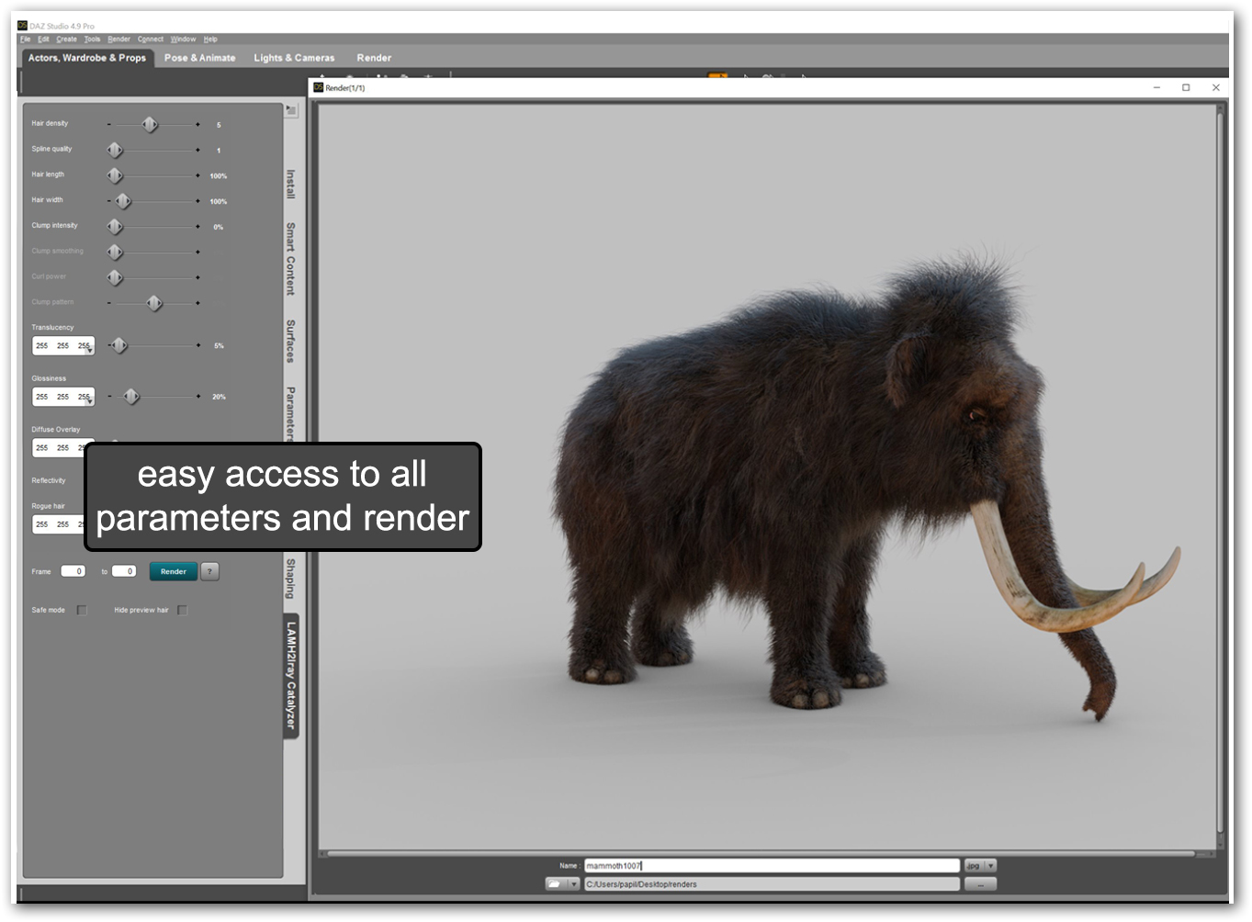1252x922 pixels.
Task: Click the minus icon on Translucency slider
Action: point(108,345)
